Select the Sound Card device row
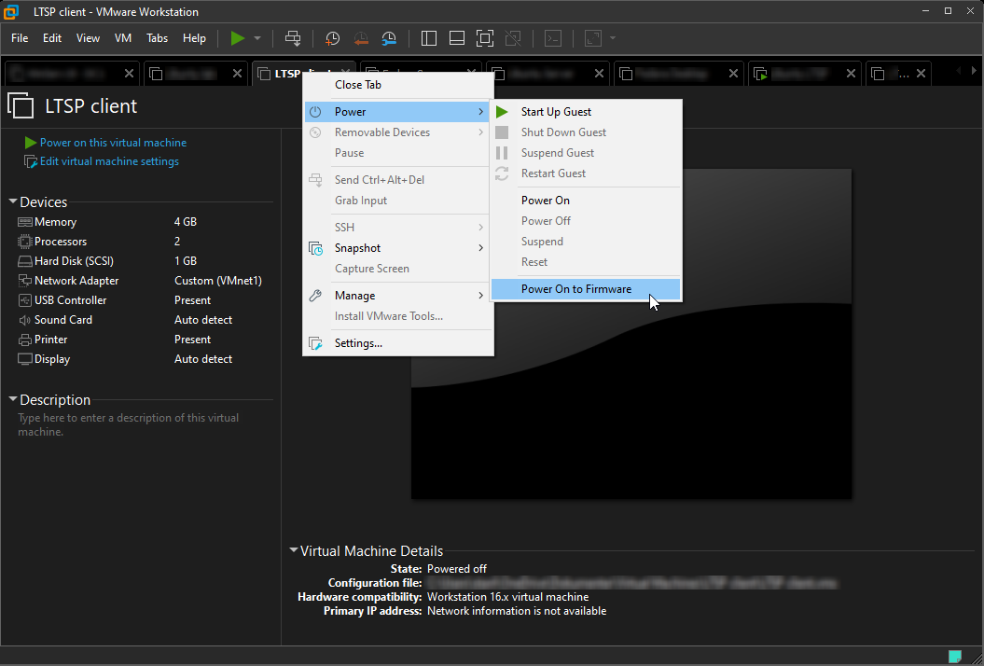Viewport: 984px width, 666px height. [x=142, y=320]
